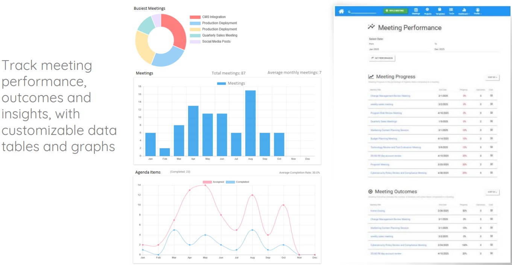Open the Templates icon
The image size is (512, 265).
[x=440, y=11]
